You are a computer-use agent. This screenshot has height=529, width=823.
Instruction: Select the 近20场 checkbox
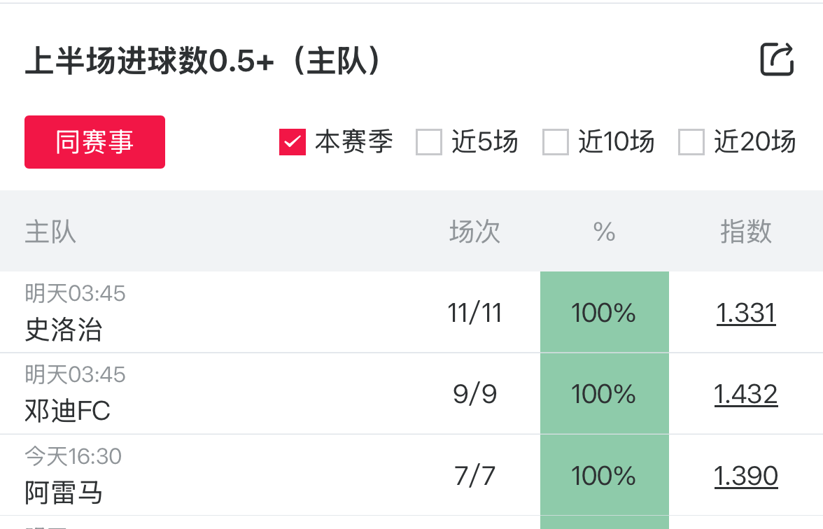click(x=691, y=142)
